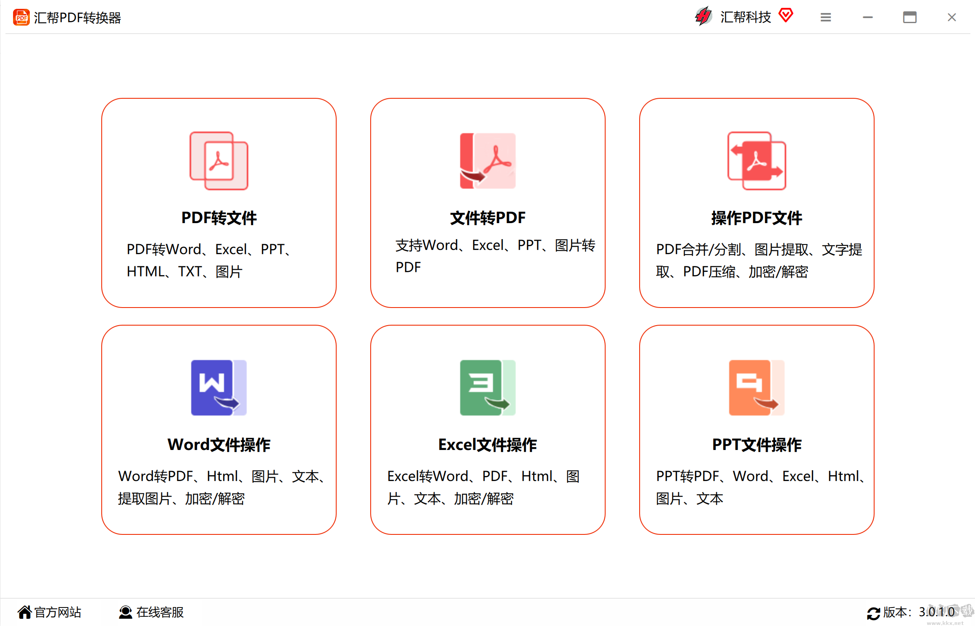Open the Word文件操作 card title
975x626 pixels.
219,445
